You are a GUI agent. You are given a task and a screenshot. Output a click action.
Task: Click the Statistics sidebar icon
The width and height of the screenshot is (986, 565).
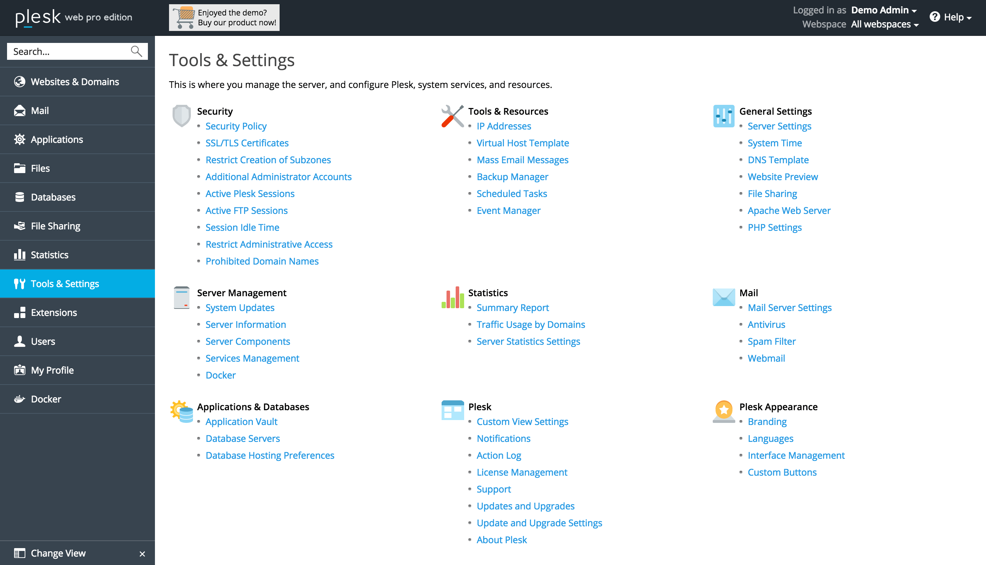coord(18,254)
